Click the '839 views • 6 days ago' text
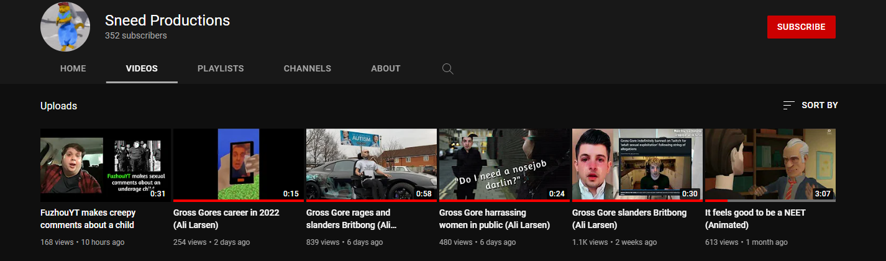Viewport: 886px width, 261px height. pyautogui.click(x=345, y=242)
